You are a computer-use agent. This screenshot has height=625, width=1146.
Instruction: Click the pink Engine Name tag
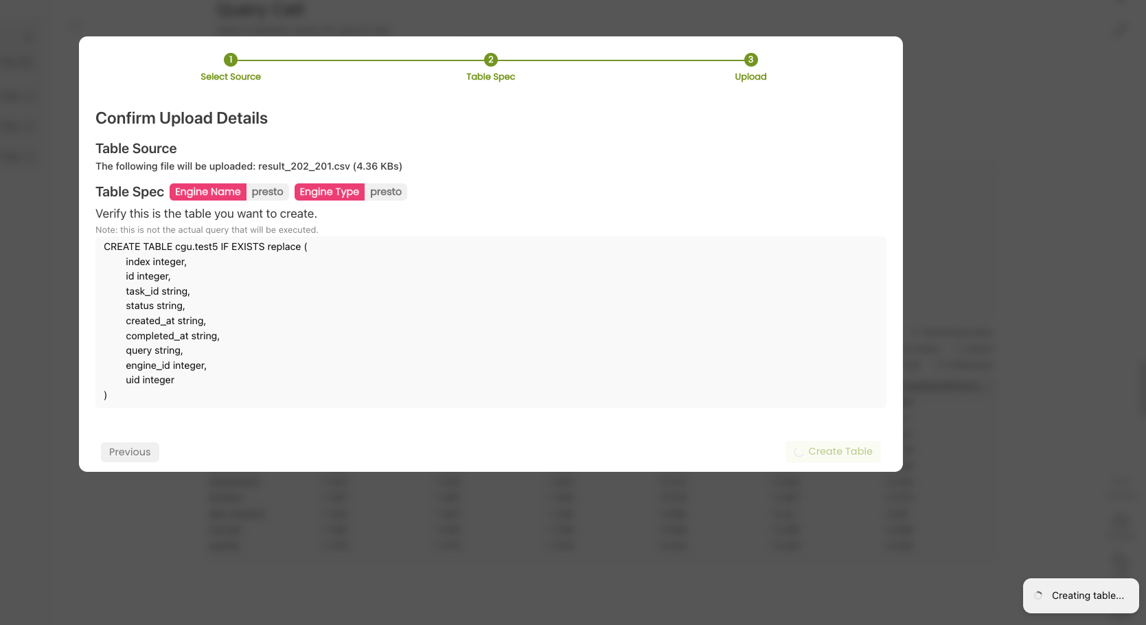click(207, 192)
